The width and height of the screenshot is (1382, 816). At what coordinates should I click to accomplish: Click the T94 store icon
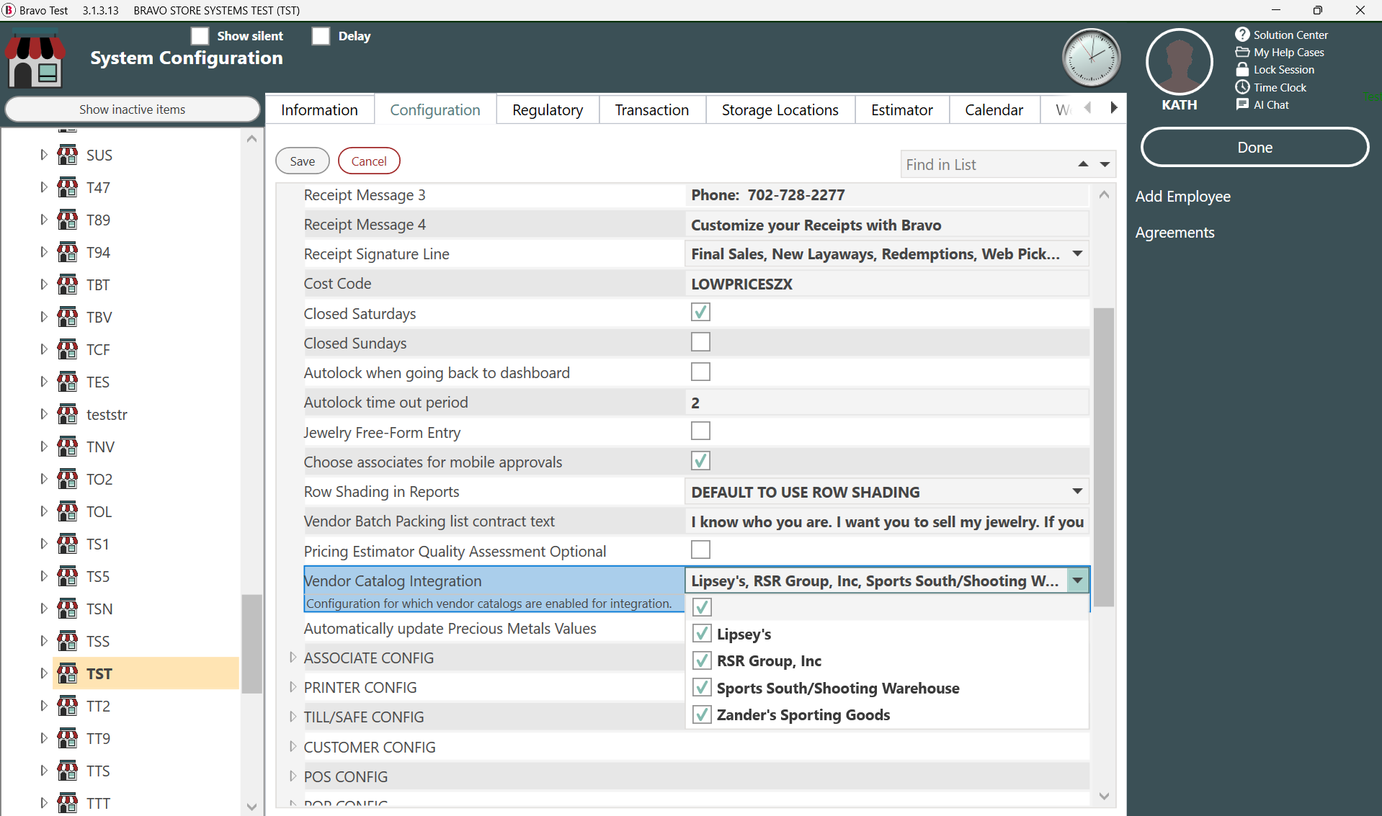point(68,252)
